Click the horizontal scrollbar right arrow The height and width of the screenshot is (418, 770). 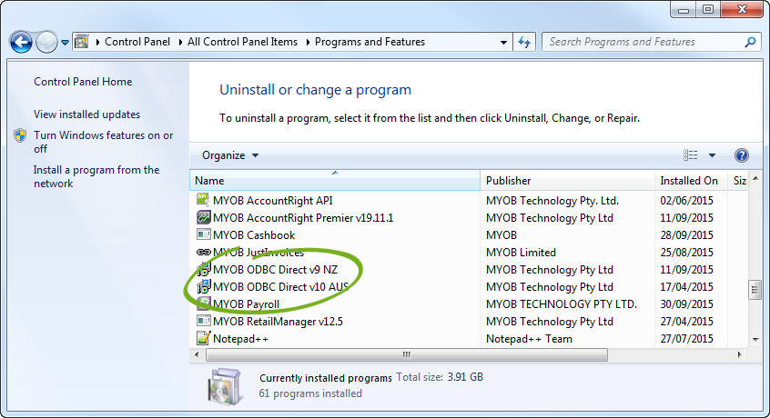point(740,354)
